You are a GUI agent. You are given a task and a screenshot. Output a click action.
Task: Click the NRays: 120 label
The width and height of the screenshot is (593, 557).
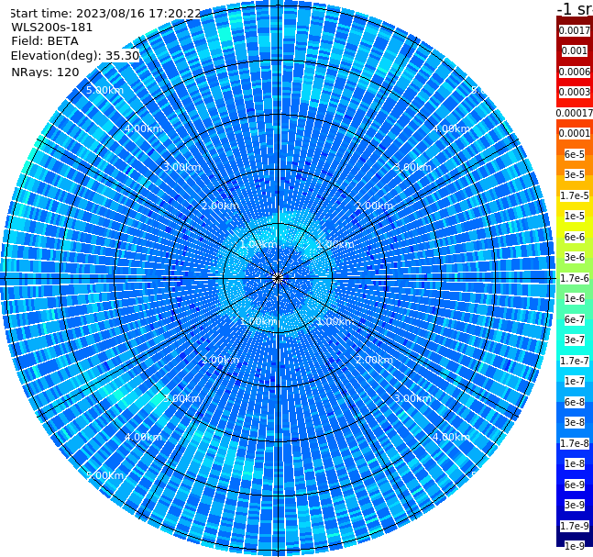[45, 72]
